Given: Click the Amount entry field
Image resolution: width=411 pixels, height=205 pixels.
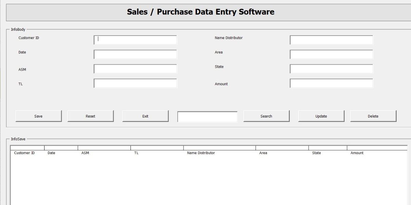Looking at the screenshot, I should 331,83.
